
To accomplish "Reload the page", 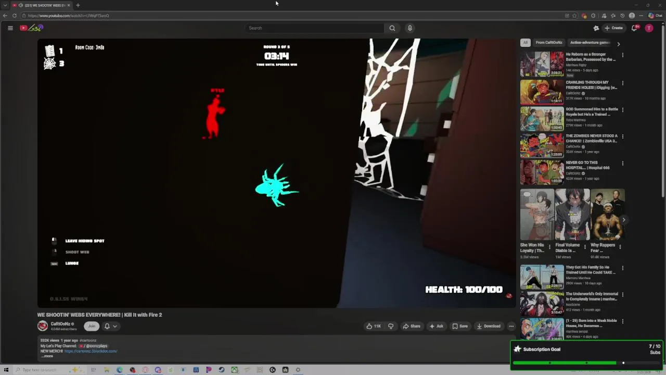I will [15, 16].
